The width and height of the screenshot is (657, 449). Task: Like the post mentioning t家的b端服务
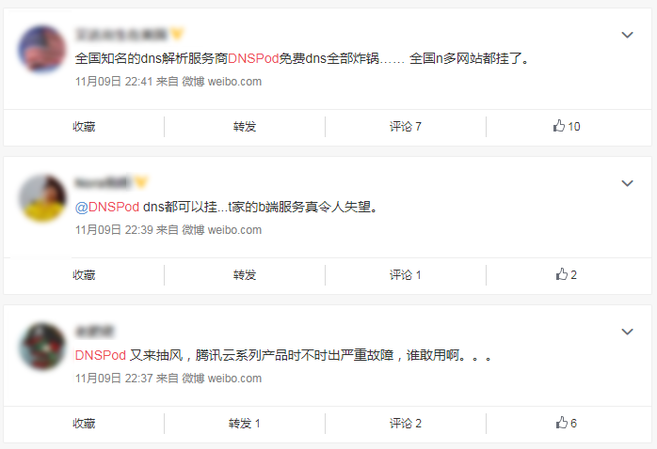(x=567, y=274)
